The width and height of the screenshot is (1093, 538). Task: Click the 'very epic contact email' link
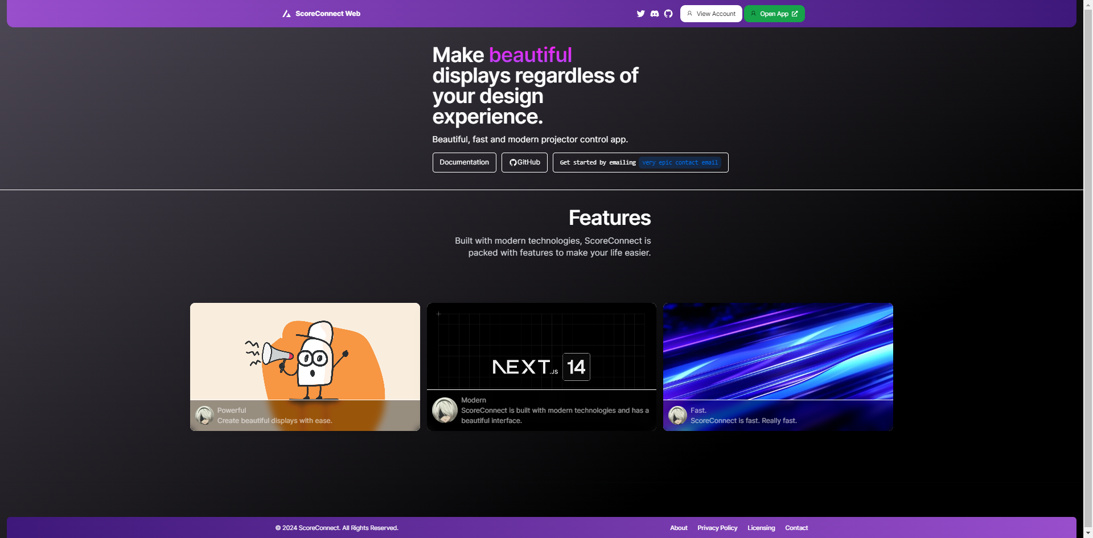680,163
